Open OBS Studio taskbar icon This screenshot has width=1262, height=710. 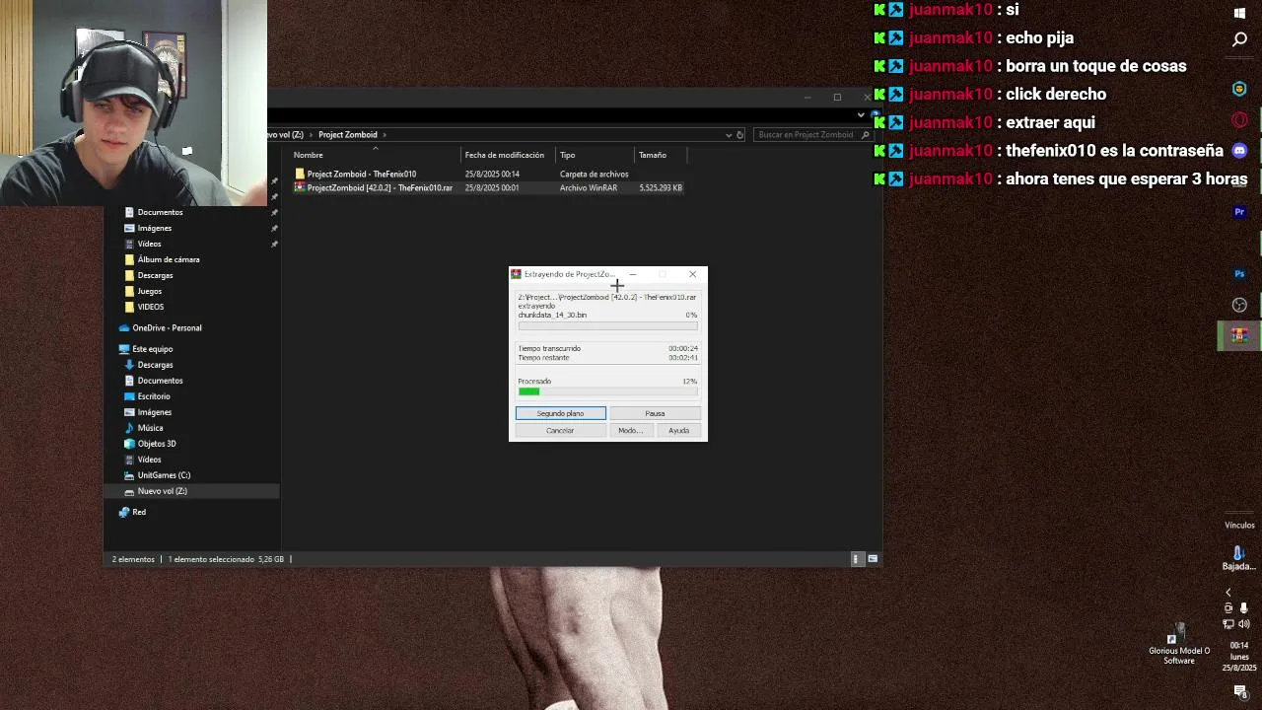(x=1239, y=305)
